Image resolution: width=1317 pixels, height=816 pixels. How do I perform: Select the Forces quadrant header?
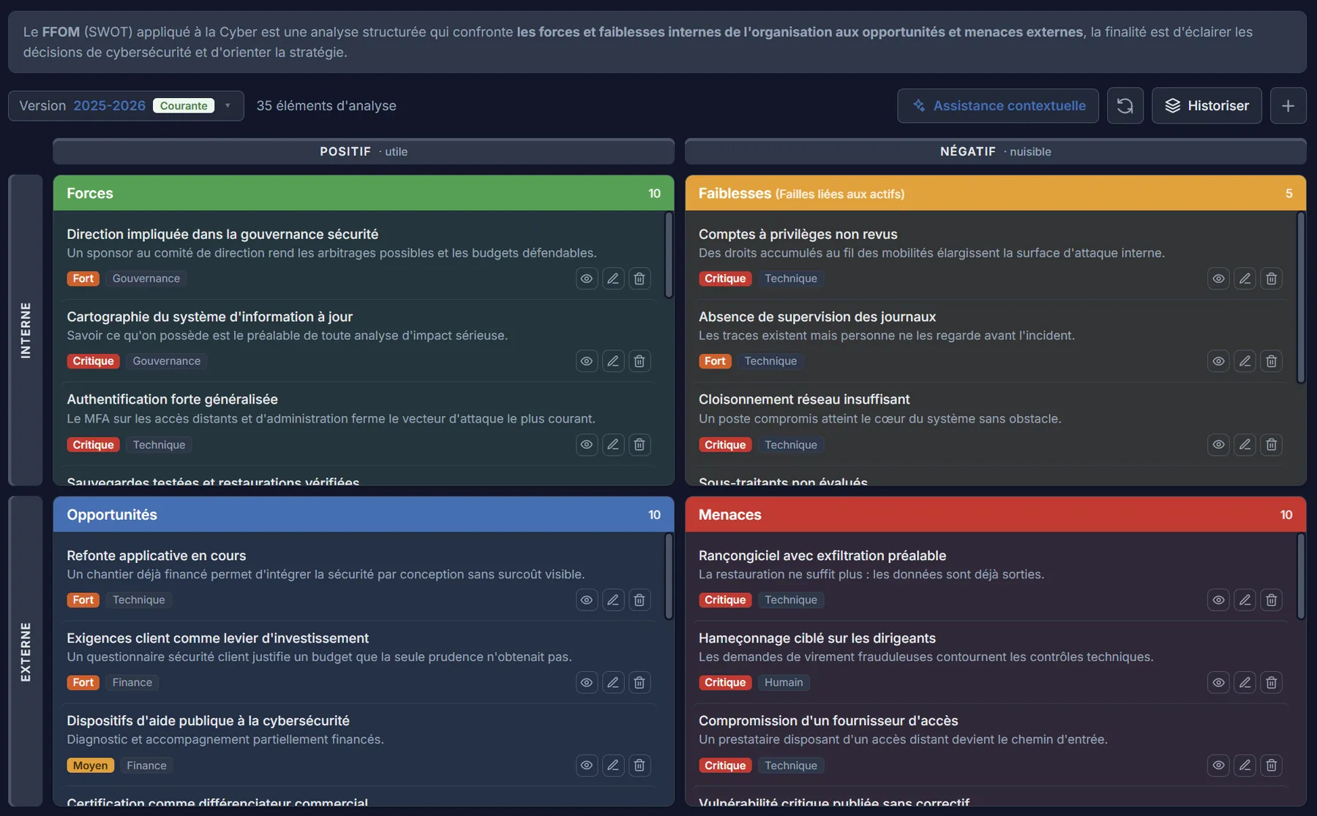[x=364, y=194]
